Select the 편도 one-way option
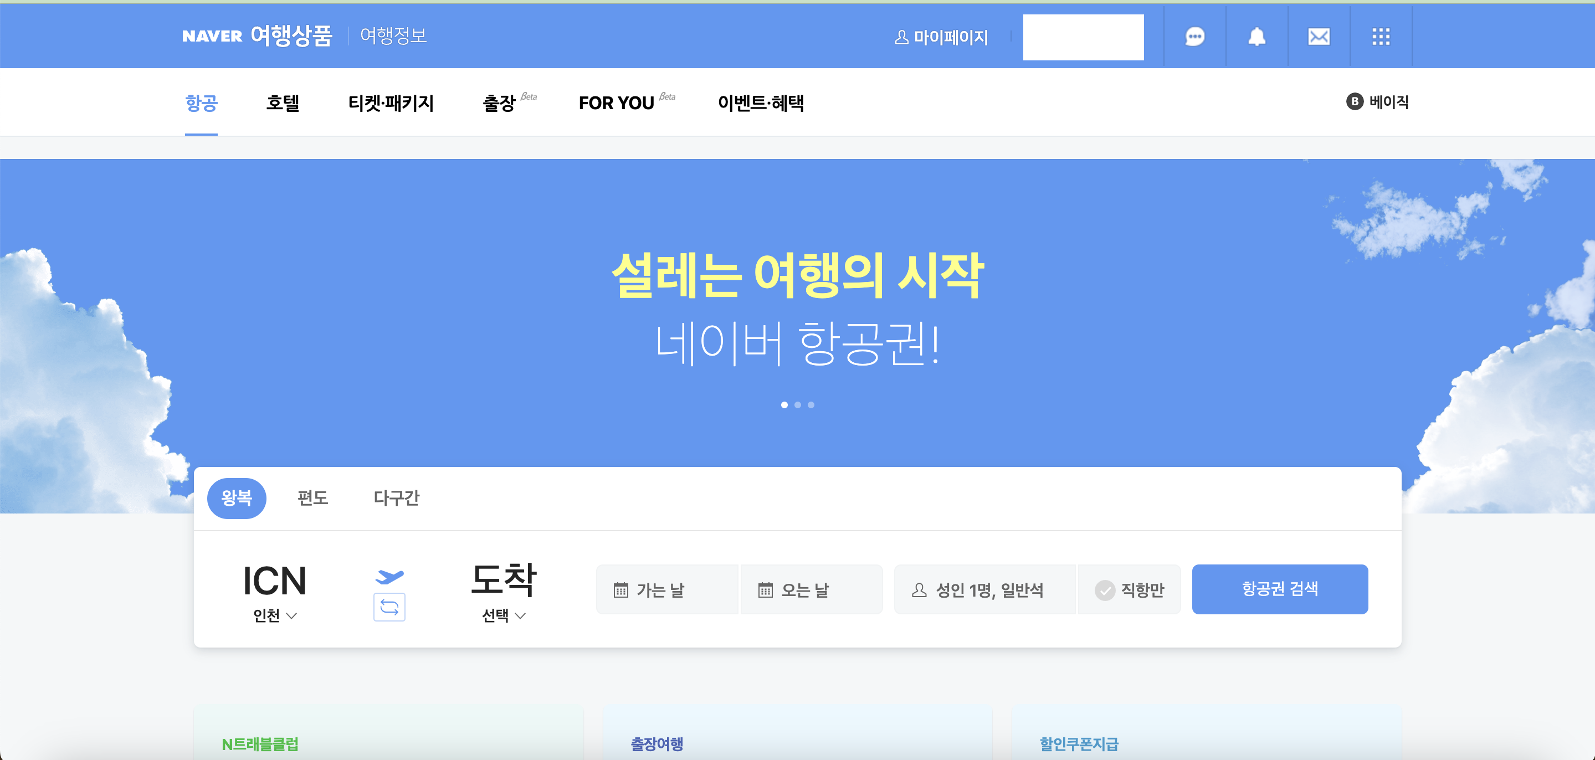The width and height of the screenshot is (1595, 760). (x=312, y=498)
